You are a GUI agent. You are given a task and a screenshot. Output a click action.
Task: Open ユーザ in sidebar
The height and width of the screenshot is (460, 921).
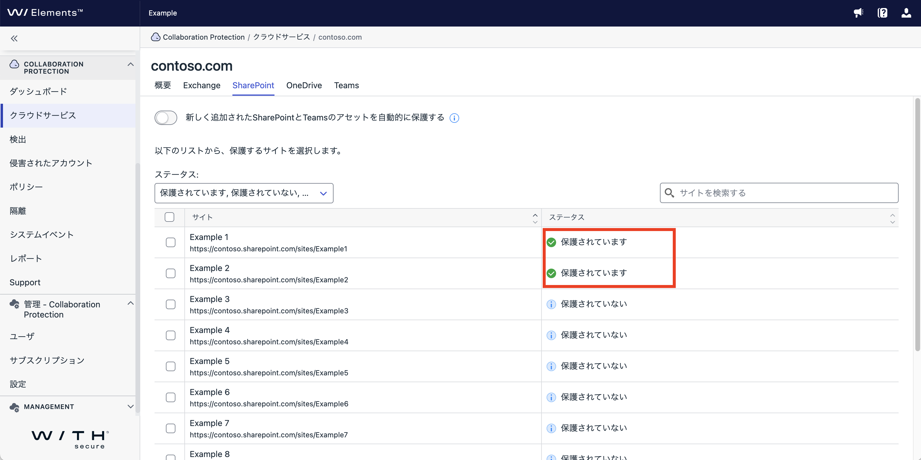[68, 336]
